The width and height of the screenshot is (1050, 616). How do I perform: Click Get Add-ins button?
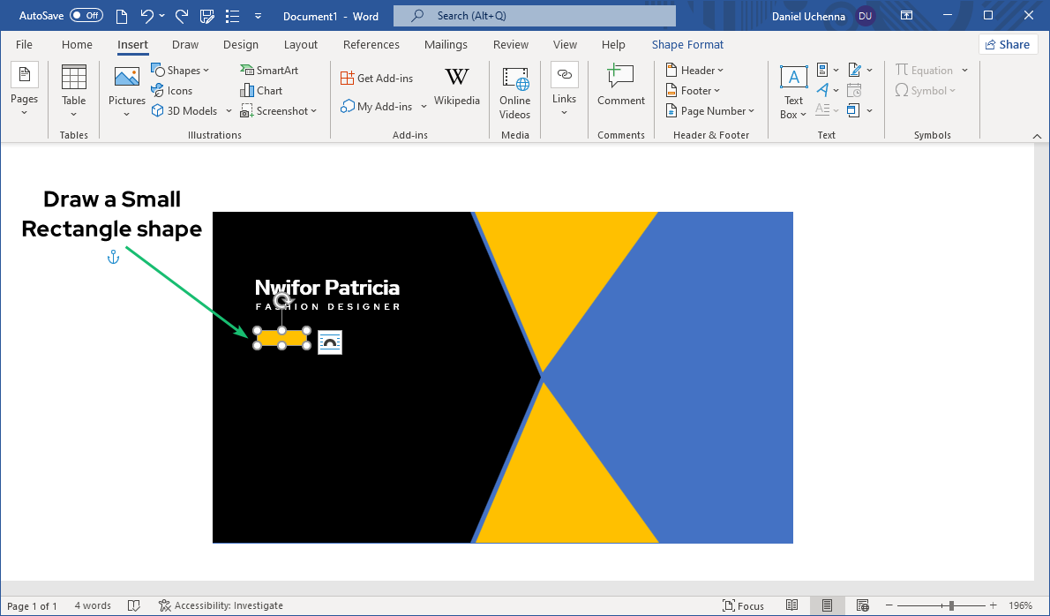pyautogui.click(x=377, y=78)
